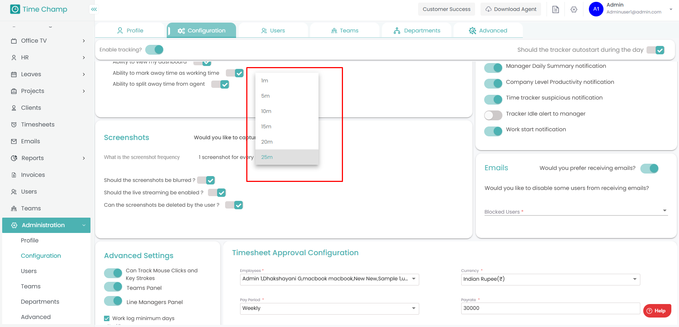
Task: Toggle mark away time as working time
Action: pyautogui.click(x=235, y=73)
